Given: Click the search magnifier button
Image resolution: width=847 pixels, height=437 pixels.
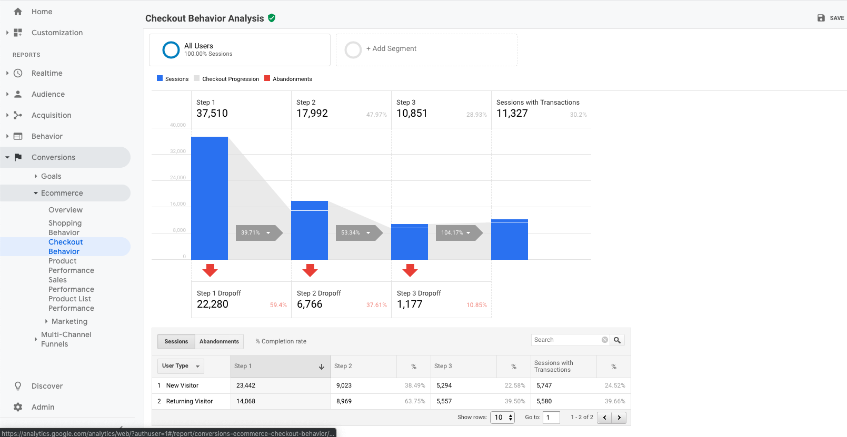Looking at the screenshot, I should pyautogui.click(x=617, y=340).
